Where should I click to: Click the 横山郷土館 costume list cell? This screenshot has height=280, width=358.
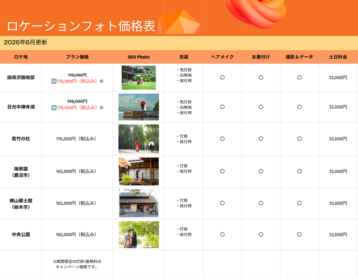(184, 203)
